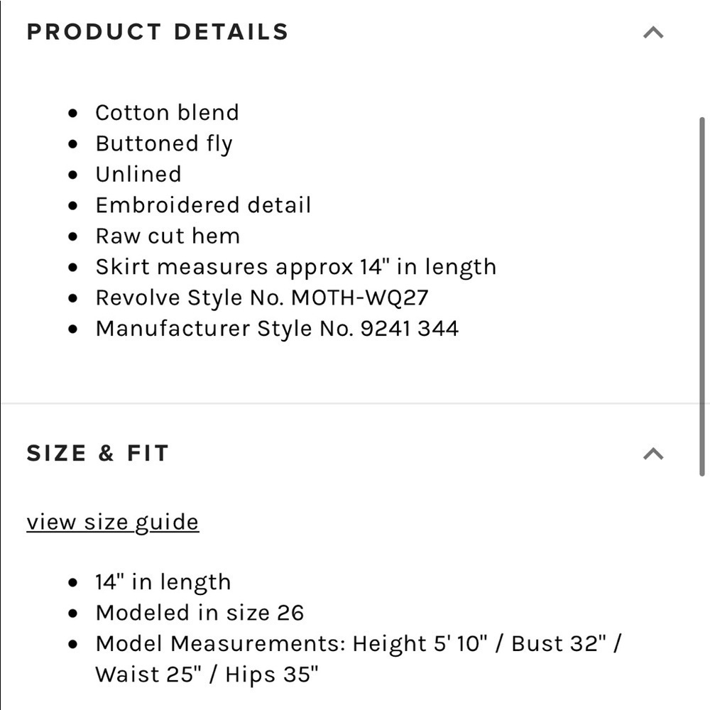Select the Unlined detail item

point(138,175)
